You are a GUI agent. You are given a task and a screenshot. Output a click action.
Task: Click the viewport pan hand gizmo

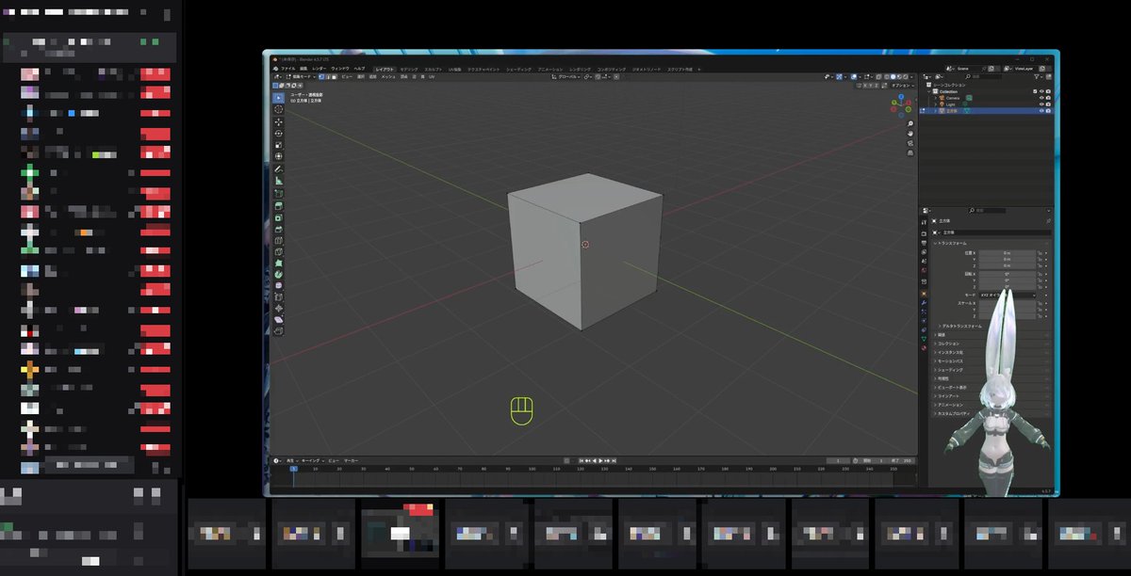(910, 134)
